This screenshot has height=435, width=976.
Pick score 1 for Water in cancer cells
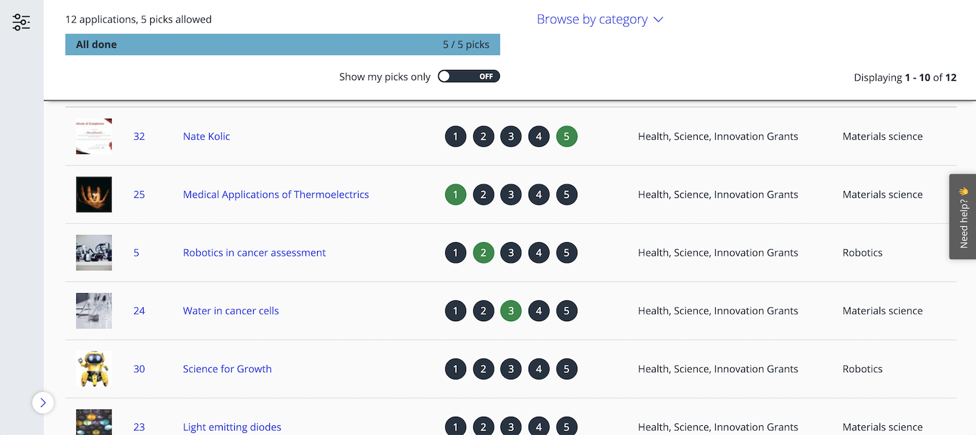455,311
